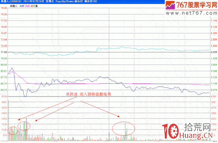Click the 通达信(R) label in title bar

pyautogui.click(x=91, y=2)
